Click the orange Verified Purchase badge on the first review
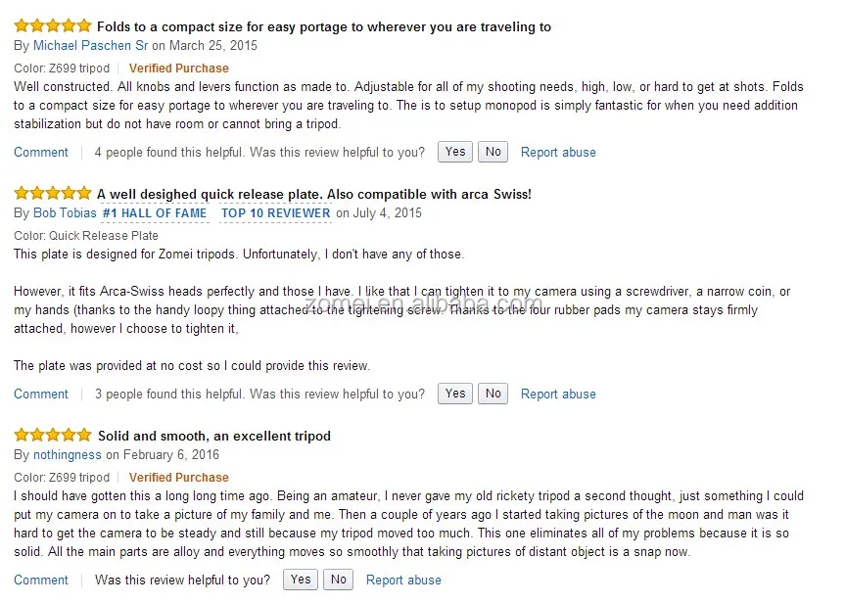845x604 pixels. (x=178, y=69)
